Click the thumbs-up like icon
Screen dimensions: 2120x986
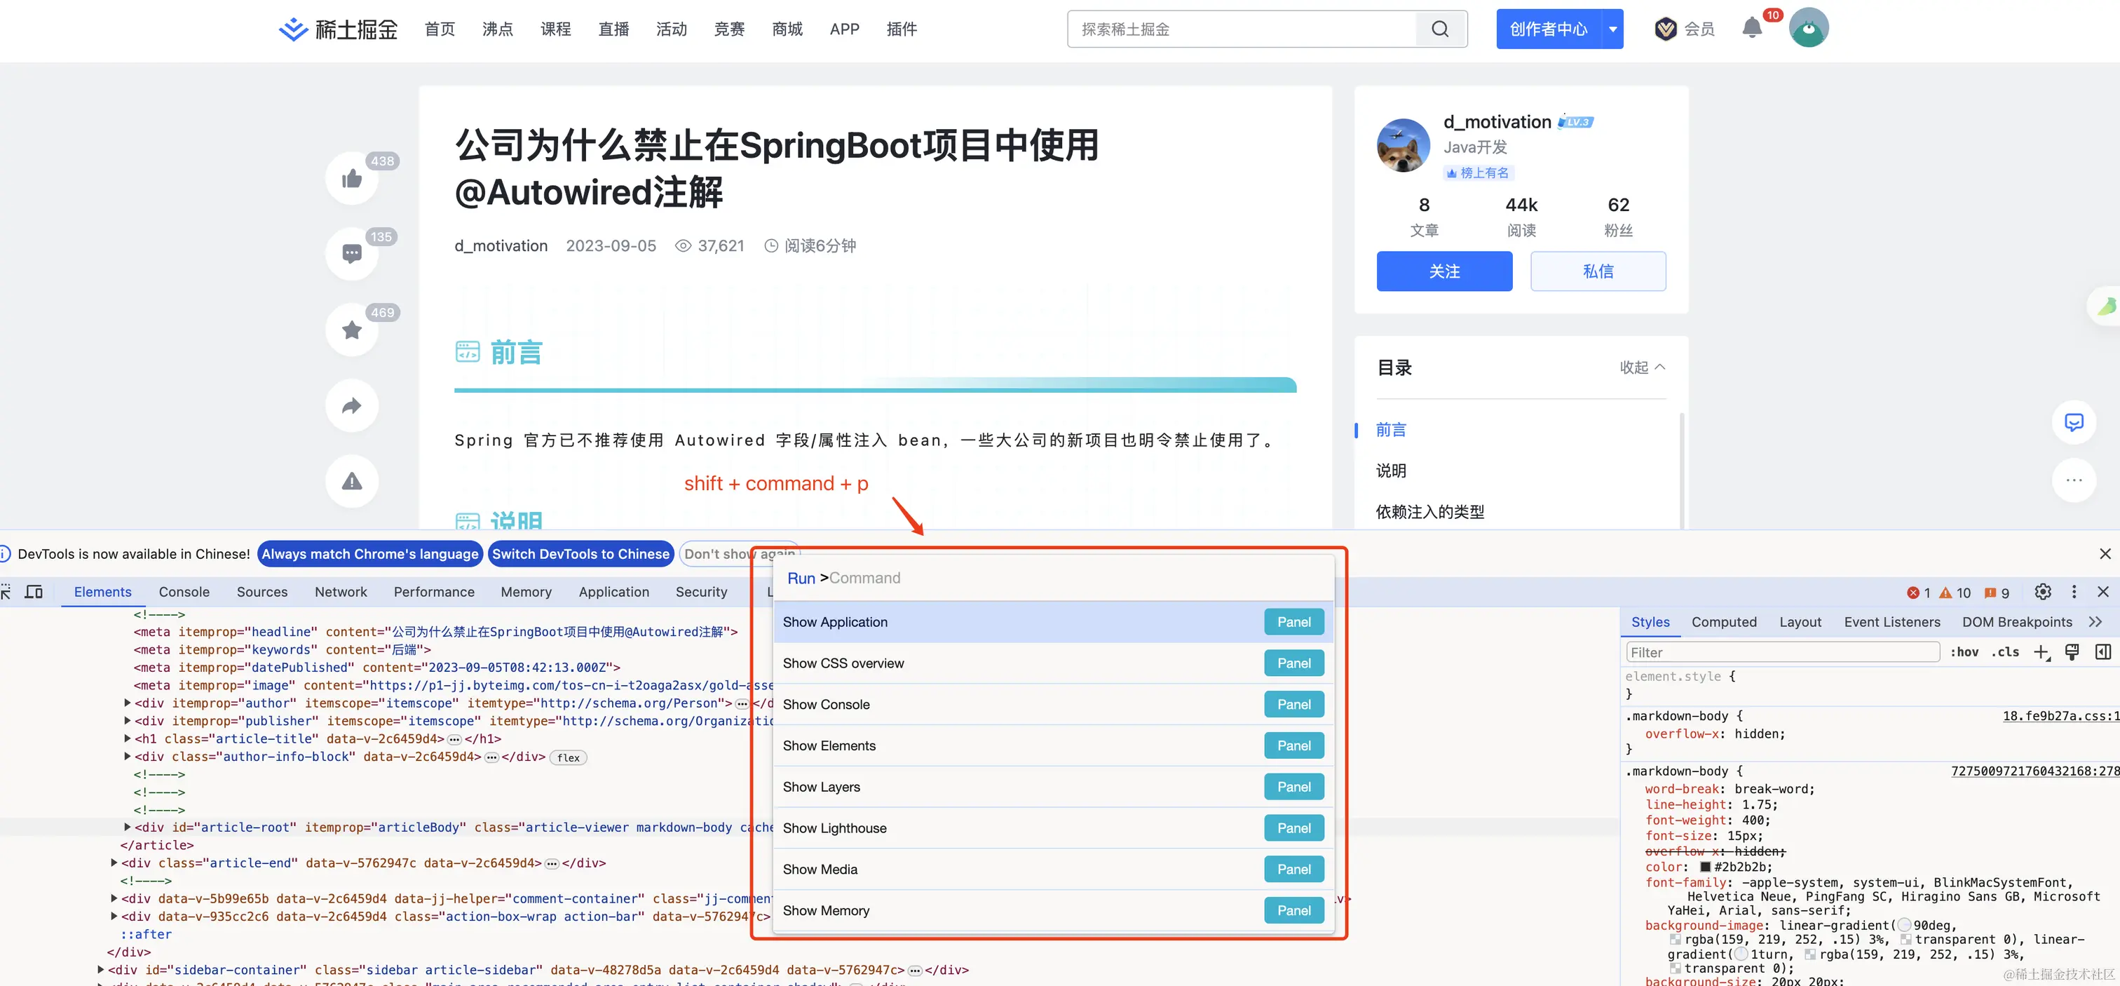(x=351, y=179)
